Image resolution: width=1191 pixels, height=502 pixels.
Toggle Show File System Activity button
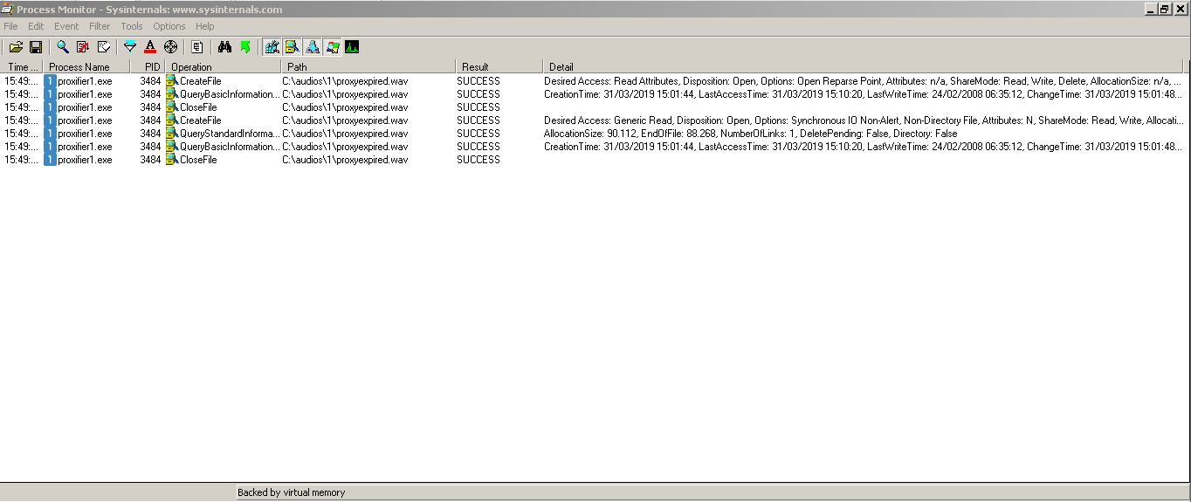292,47
